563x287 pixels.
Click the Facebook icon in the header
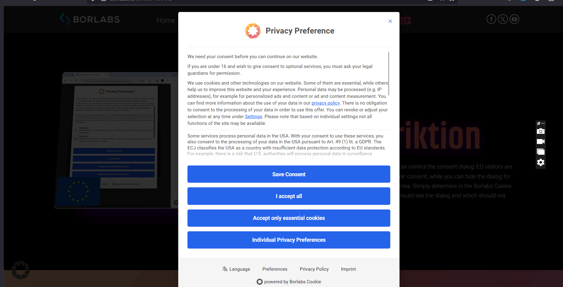[491, 19]
